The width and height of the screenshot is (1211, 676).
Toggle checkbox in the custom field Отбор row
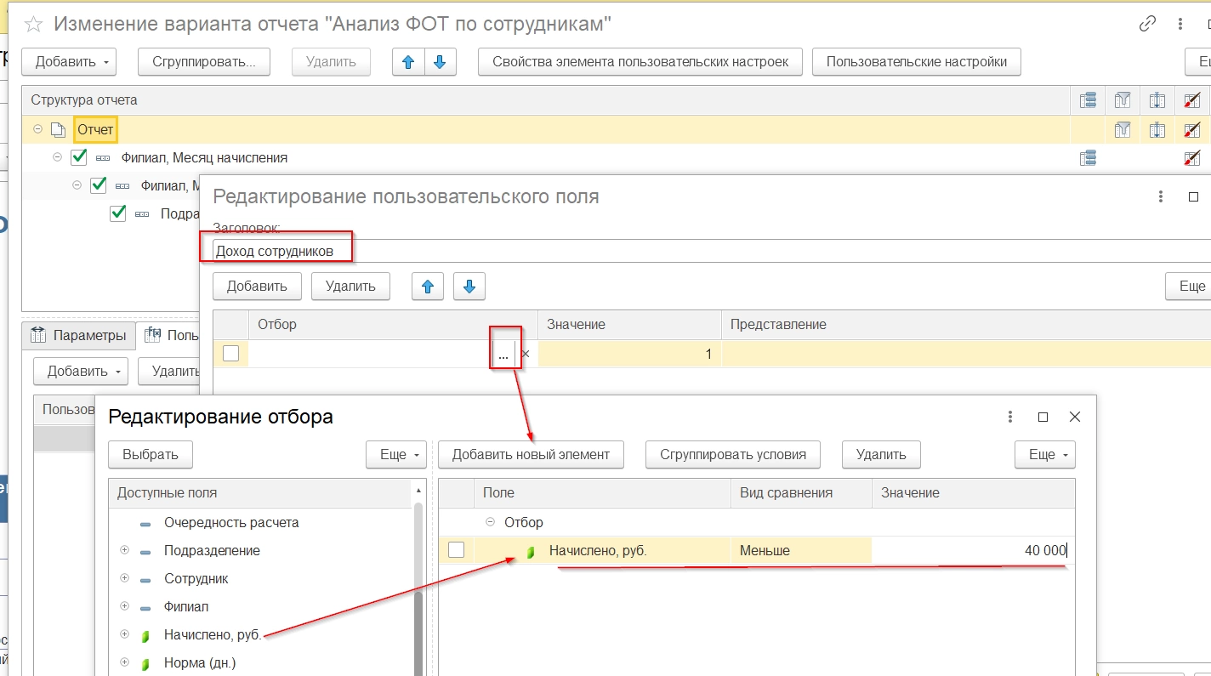tap(230, 355)
